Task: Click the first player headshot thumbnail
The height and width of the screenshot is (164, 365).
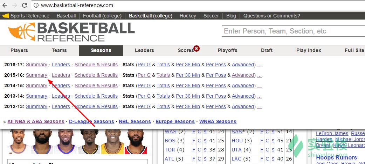Action: tap(18, 142)
